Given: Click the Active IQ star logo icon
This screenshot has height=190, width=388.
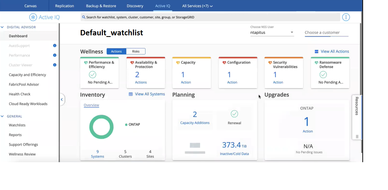Looking at the screenshot, I should click(x=33, y=17).
